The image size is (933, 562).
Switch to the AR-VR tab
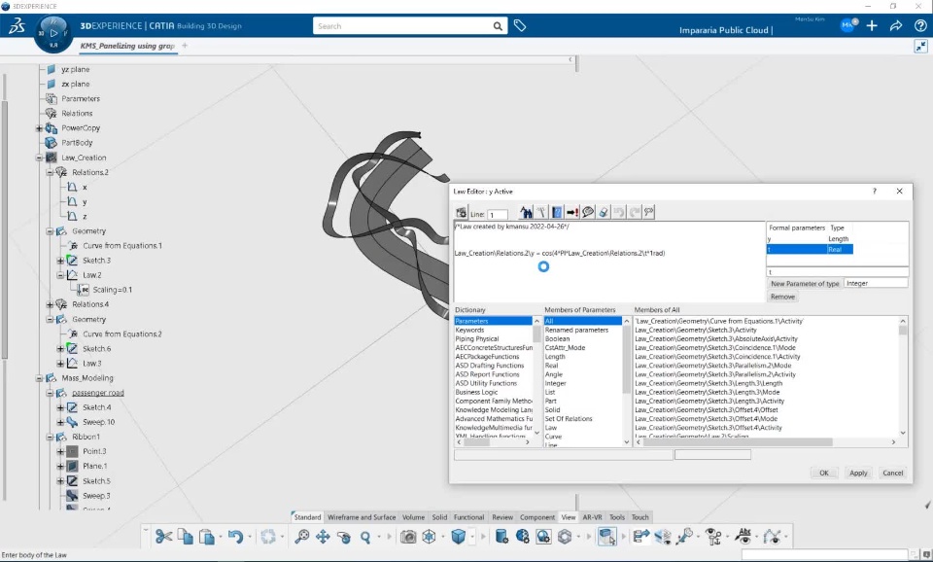coord(592,517)
